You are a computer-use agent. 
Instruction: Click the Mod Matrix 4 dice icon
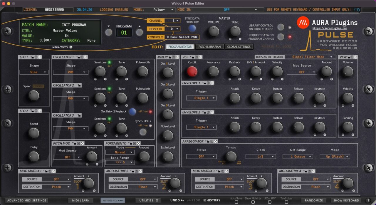[x=313, y=171]
